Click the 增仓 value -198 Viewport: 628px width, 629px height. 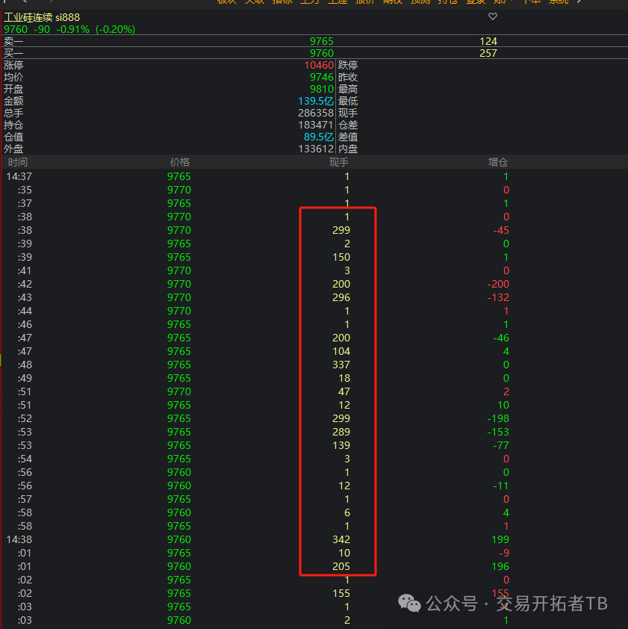498,418
